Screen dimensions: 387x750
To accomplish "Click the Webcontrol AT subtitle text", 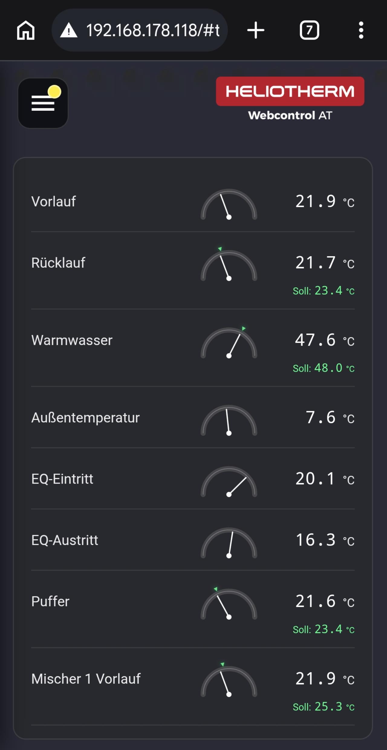I will tap(290, 115).
